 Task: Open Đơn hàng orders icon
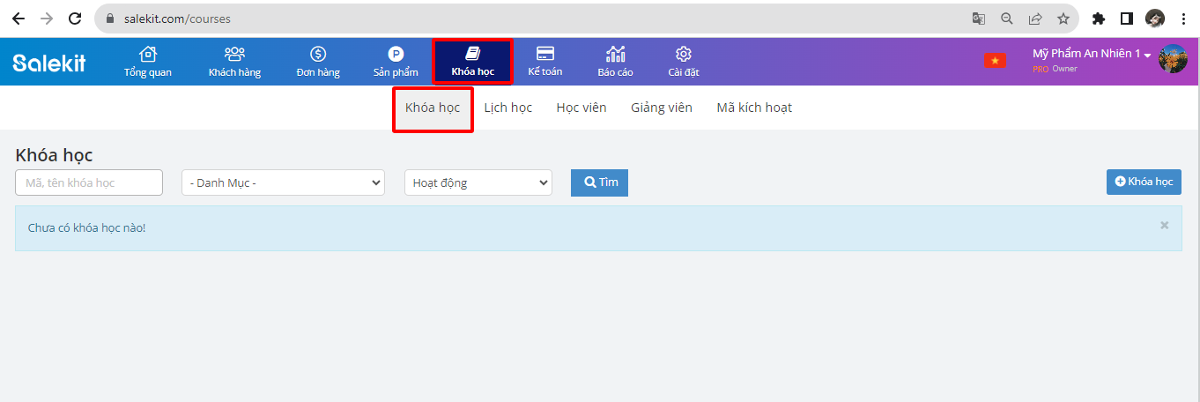318,55
